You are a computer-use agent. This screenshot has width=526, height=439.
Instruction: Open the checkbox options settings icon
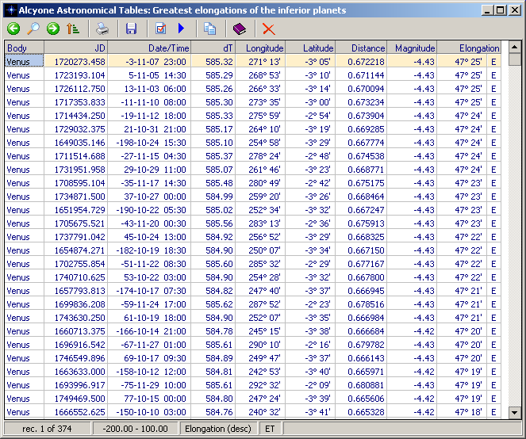tap(161, 29)
